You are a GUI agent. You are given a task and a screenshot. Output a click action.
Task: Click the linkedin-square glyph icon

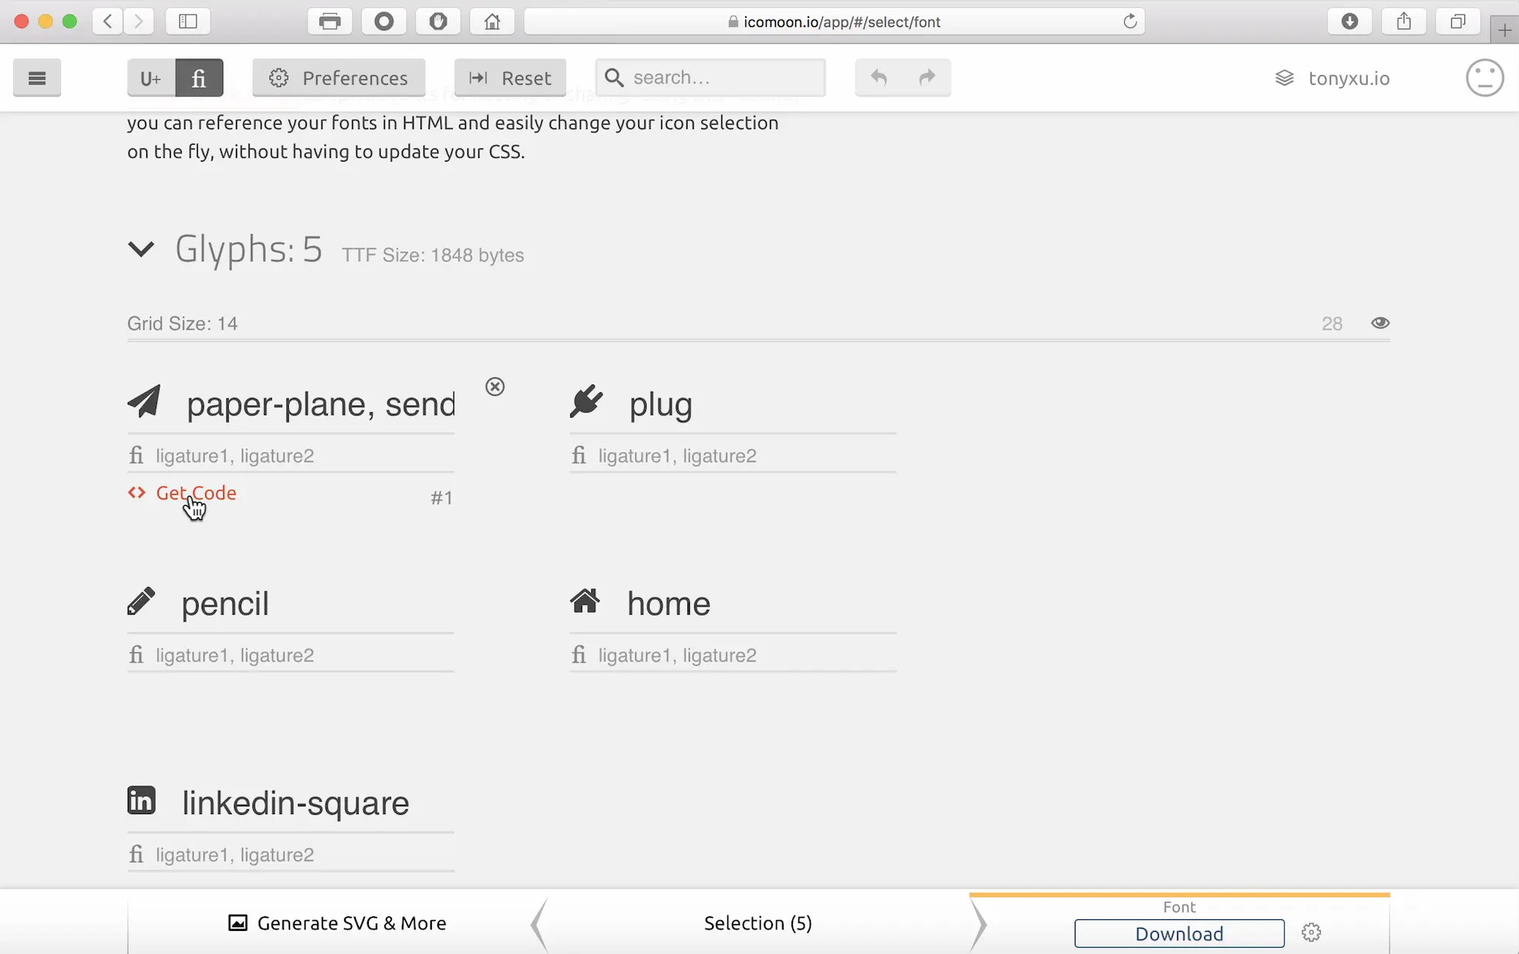[x=142, y=801]
